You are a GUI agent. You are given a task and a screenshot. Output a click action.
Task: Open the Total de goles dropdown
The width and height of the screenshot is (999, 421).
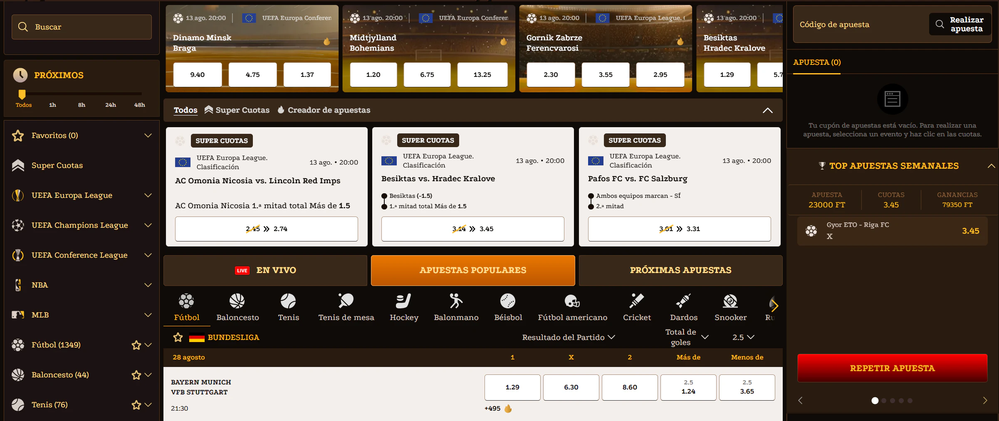[686, 337]
